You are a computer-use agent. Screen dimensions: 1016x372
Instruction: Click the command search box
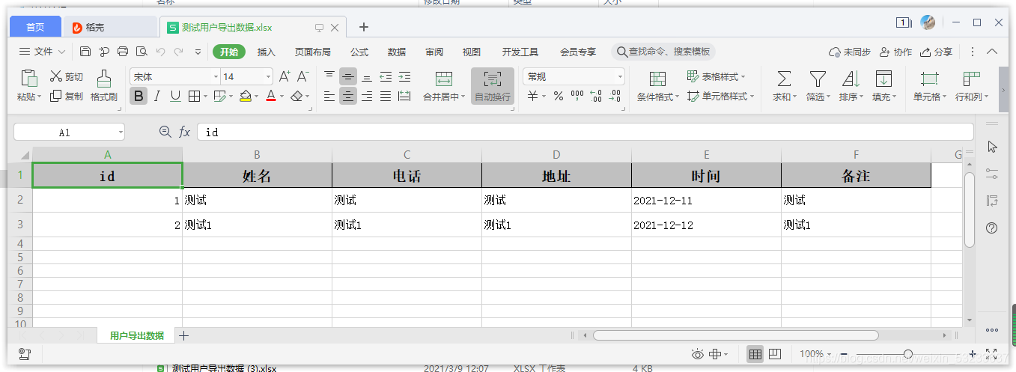point(663,52)
